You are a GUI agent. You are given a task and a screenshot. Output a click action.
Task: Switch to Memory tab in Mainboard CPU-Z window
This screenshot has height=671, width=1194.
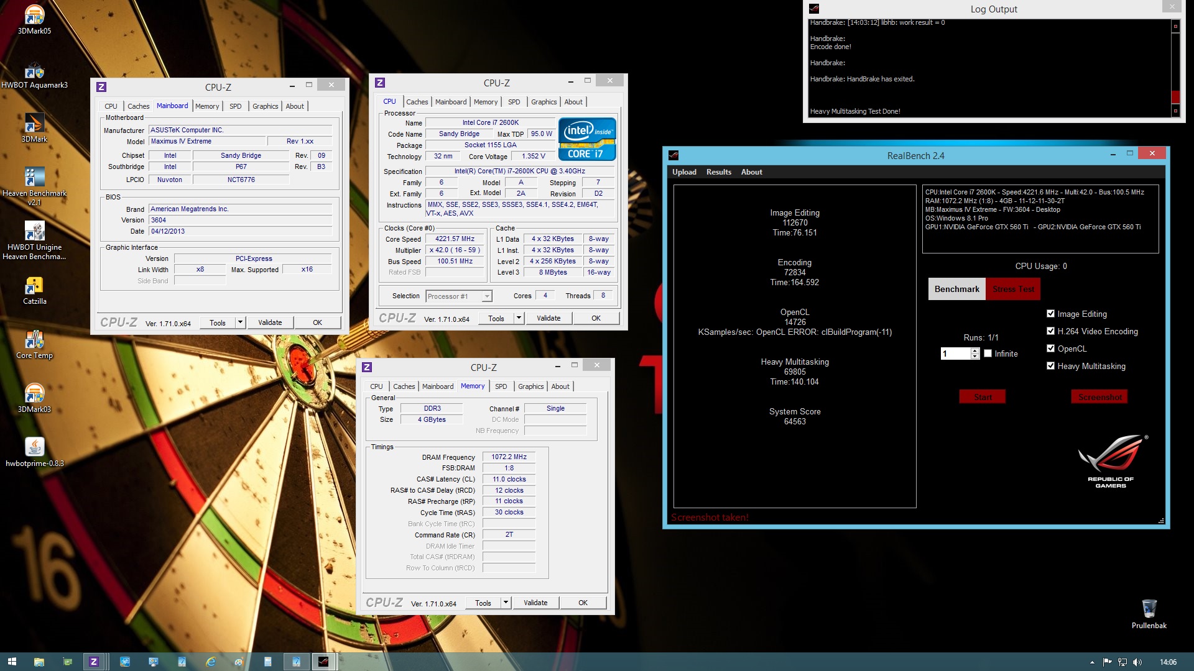[207, 106]
